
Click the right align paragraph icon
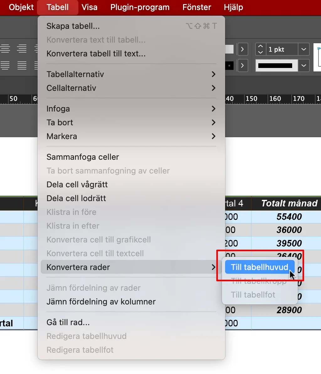pos(22,49)
